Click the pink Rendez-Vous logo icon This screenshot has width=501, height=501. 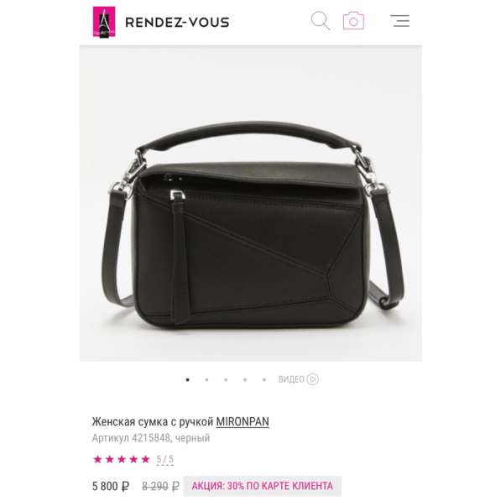point(104,22)
